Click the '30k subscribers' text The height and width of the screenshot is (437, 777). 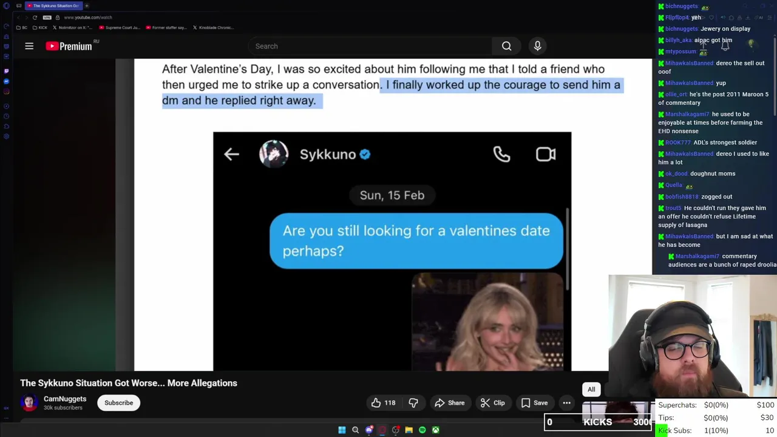tap(63, 408)
